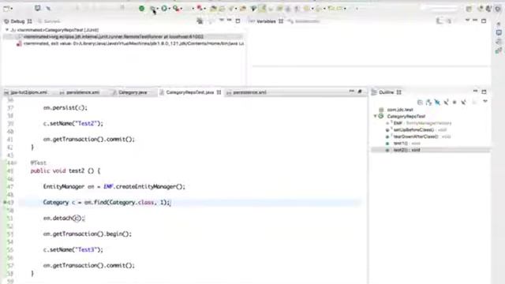
Task: Toggle Hide Non-Public Members in Outline
Action: [454, 103]
